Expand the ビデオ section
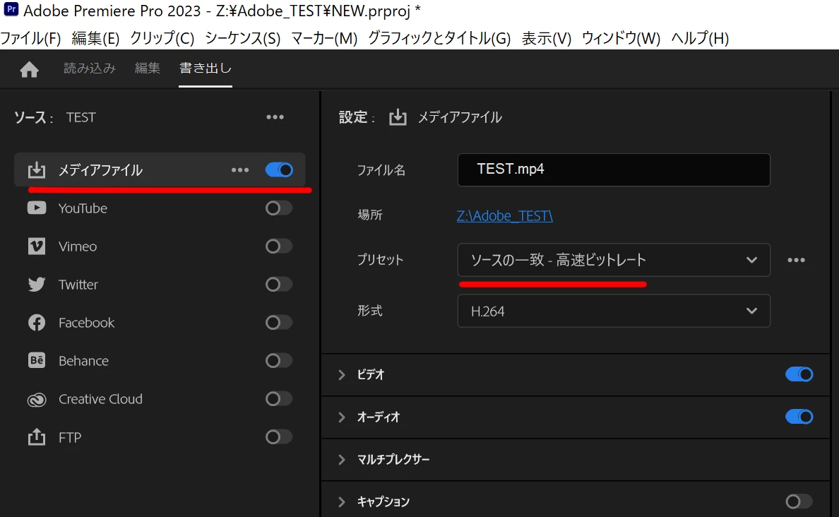Image resolution: width=839 pixels, height=517 pixels. [x=341, y=374]
